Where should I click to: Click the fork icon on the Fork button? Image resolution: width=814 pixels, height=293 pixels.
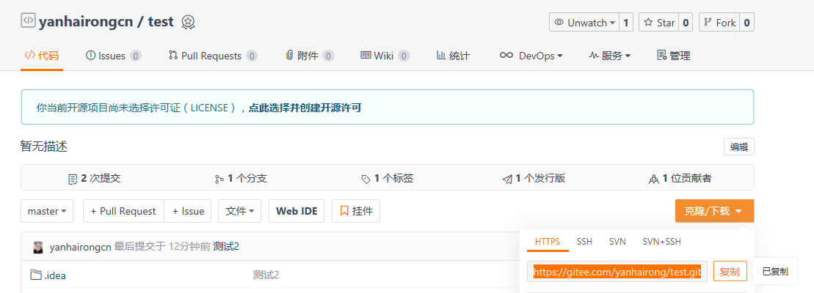[x=708, y=22]
